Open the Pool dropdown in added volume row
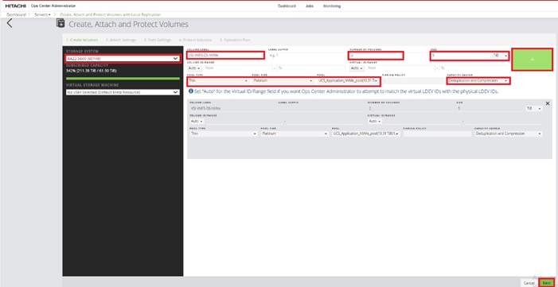The image size is (558, 287). 365,134
